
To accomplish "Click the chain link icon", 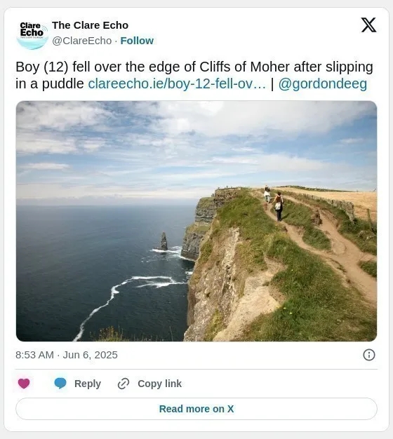I will click(124, 384).
